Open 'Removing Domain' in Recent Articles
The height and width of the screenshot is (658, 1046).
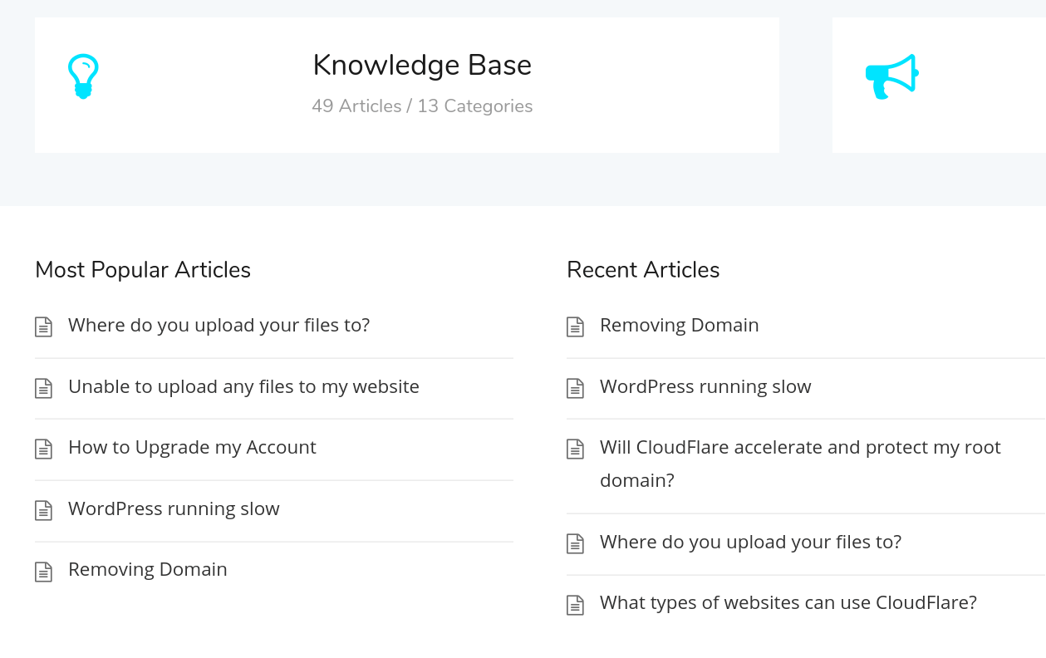[x=680, y=325]
